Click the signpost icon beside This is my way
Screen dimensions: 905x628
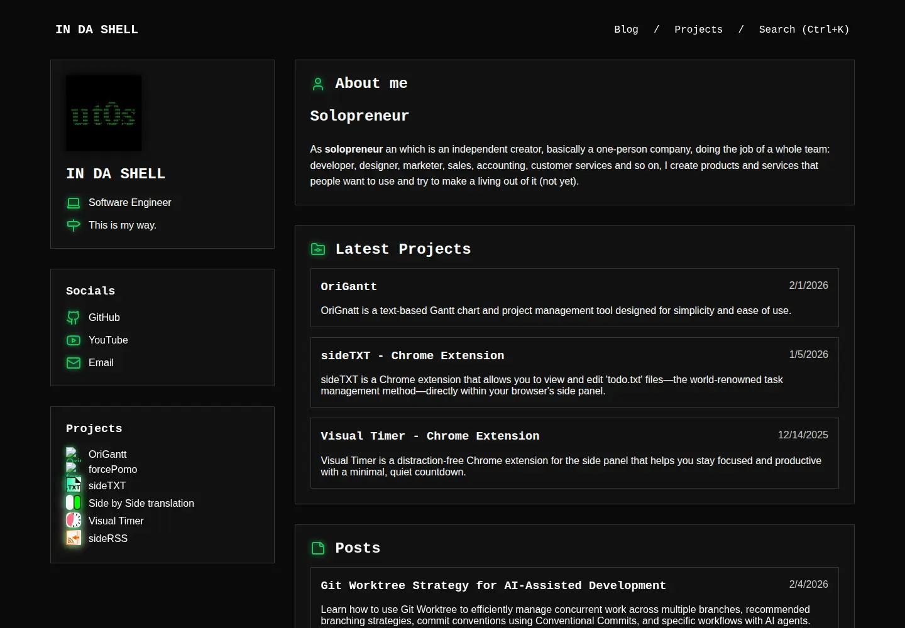point(74,225)
